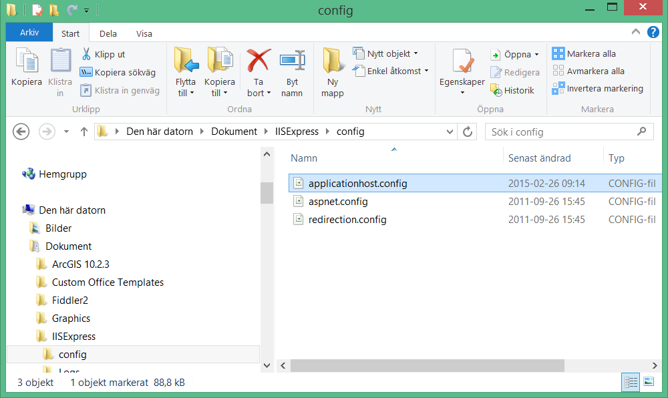Switch to details view in the status bar

[x=631, y=382]
